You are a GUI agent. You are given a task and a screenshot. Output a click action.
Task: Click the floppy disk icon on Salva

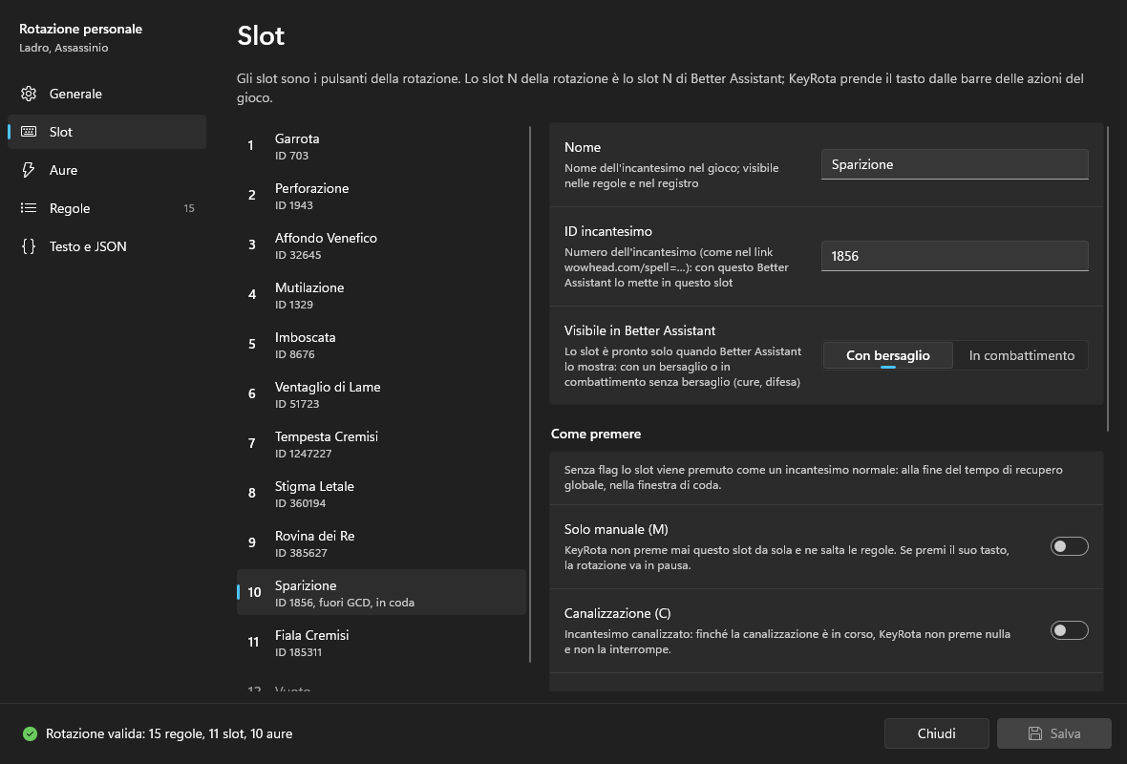click(x=1035, y=733)
